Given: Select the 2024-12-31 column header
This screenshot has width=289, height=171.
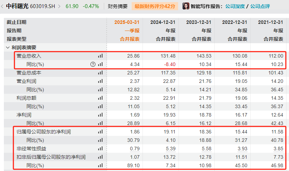Looking at the screenshot, I should (163, 22).
